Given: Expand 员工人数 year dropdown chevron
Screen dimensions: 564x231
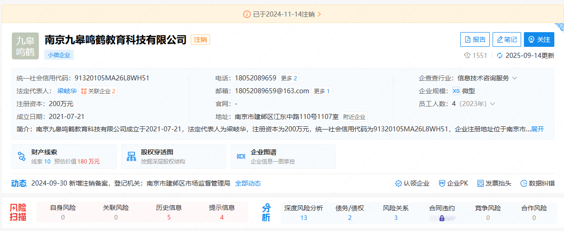Looking at the screenshot, I should (493, 104).
